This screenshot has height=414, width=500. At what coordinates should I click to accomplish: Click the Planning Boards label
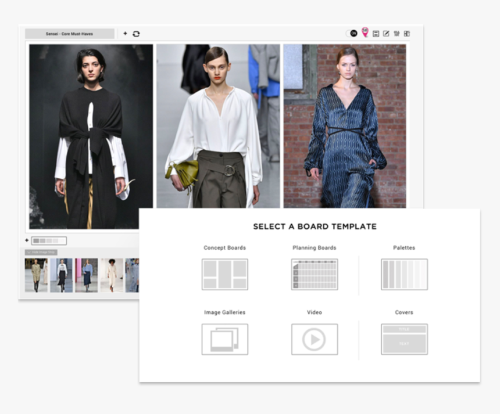315,248
